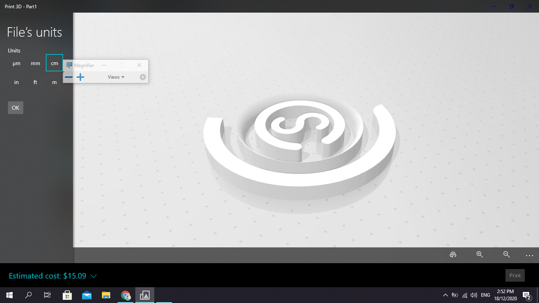Show hidden system tray icons
Viewport: 539px width, 303px height.
pyautogui.click(x=445, y=295)
